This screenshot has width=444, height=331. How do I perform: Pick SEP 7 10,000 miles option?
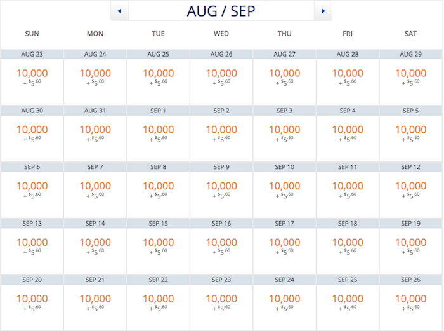pyautogui.click(x=95, y=190)
